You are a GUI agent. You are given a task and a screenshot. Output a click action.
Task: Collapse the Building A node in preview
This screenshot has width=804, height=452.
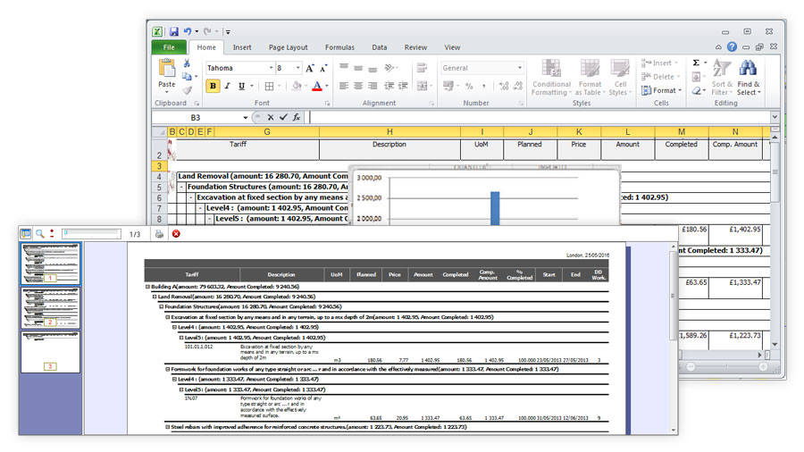147,287
